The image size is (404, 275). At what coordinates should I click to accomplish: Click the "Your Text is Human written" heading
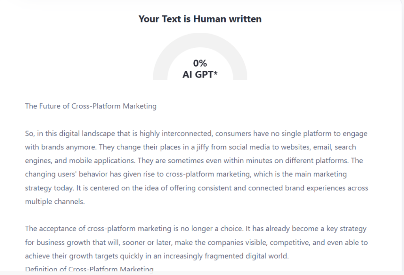point(200,19)
